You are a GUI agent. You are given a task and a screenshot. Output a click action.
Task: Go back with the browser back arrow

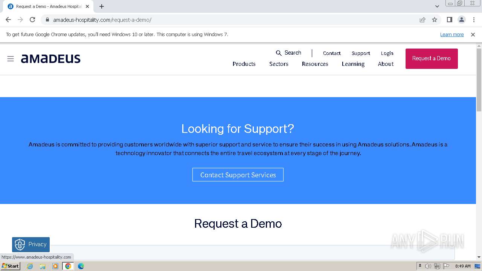(8, 20)
